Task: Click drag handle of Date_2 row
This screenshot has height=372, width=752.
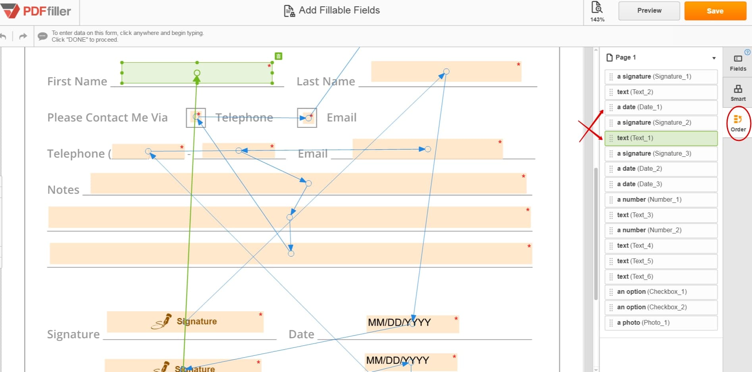Action: tap(611, 169)
